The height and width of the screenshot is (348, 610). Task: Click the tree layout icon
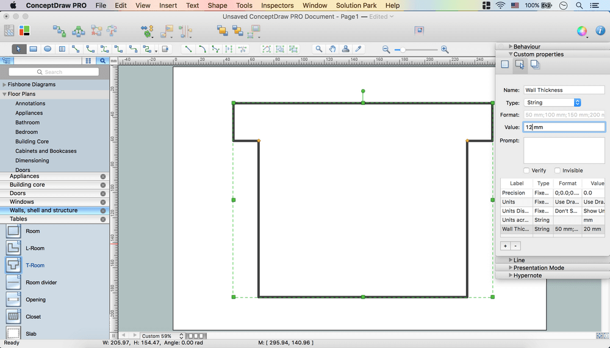[78, 30]
